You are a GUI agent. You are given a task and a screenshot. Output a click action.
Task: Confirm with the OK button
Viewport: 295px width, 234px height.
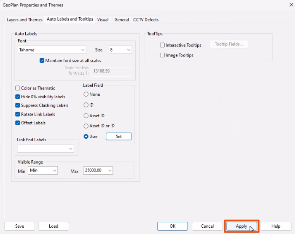(x=172, y=226)
